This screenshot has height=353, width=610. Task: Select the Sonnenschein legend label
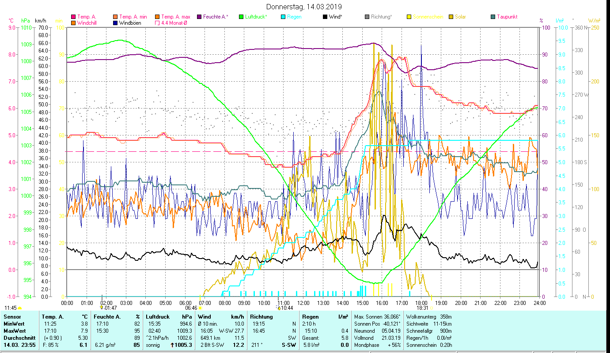pyautogui.click(x=428, y=17)
